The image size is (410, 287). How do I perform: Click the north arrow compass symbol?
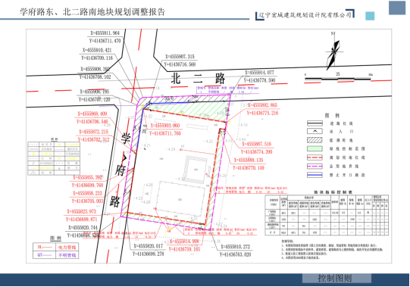333,55
